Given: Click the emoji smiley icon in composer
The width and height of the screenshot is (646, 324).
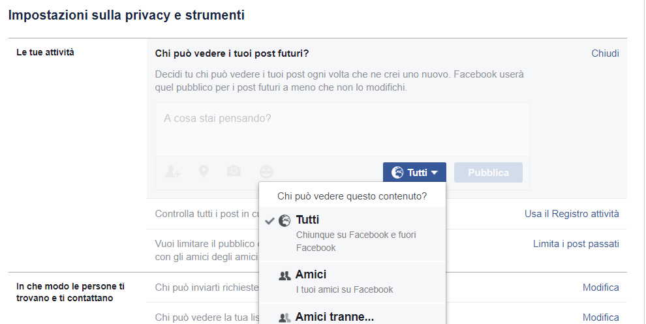Looking at the screenshot, I should coord(266,171).
